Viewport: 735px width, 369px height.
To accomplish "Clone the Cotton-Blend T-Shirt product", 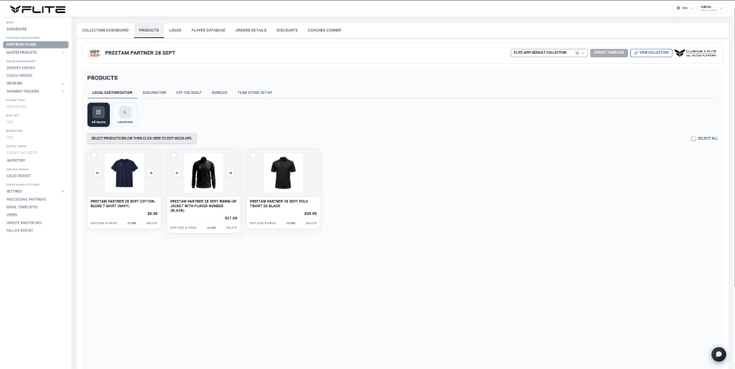I will pyautogui.click(x=132, y=223).
